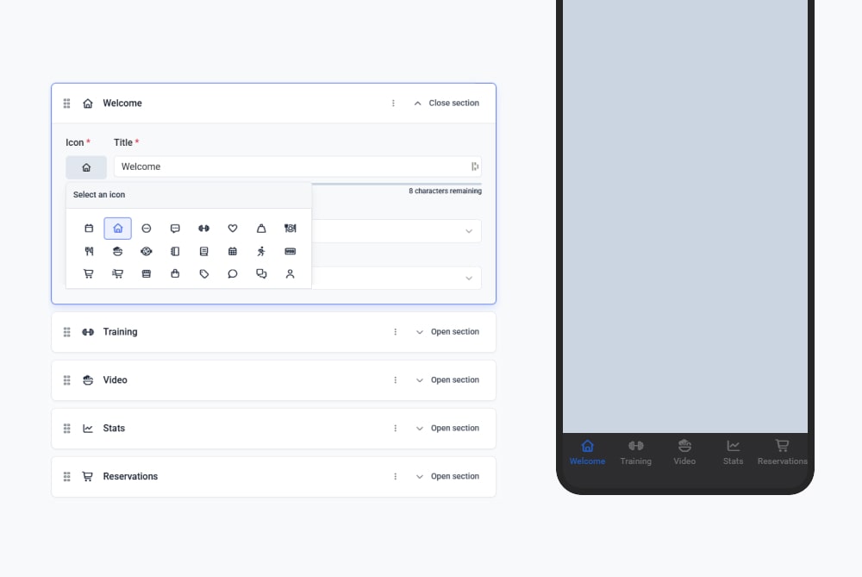The width and height of the screenshot is (862, 577).
Task: Pick the storefront icon
Action: [147, 273]
